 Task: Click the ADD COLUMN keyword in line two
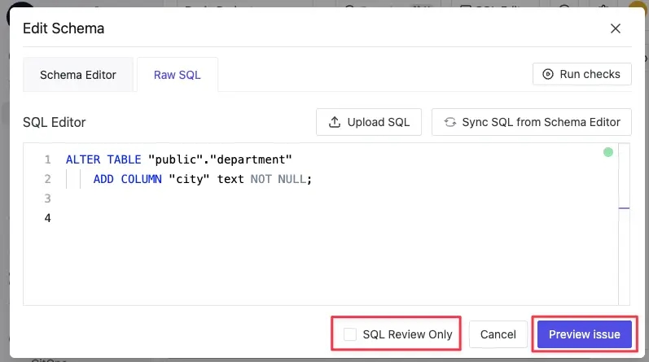(x=128, y=179)
